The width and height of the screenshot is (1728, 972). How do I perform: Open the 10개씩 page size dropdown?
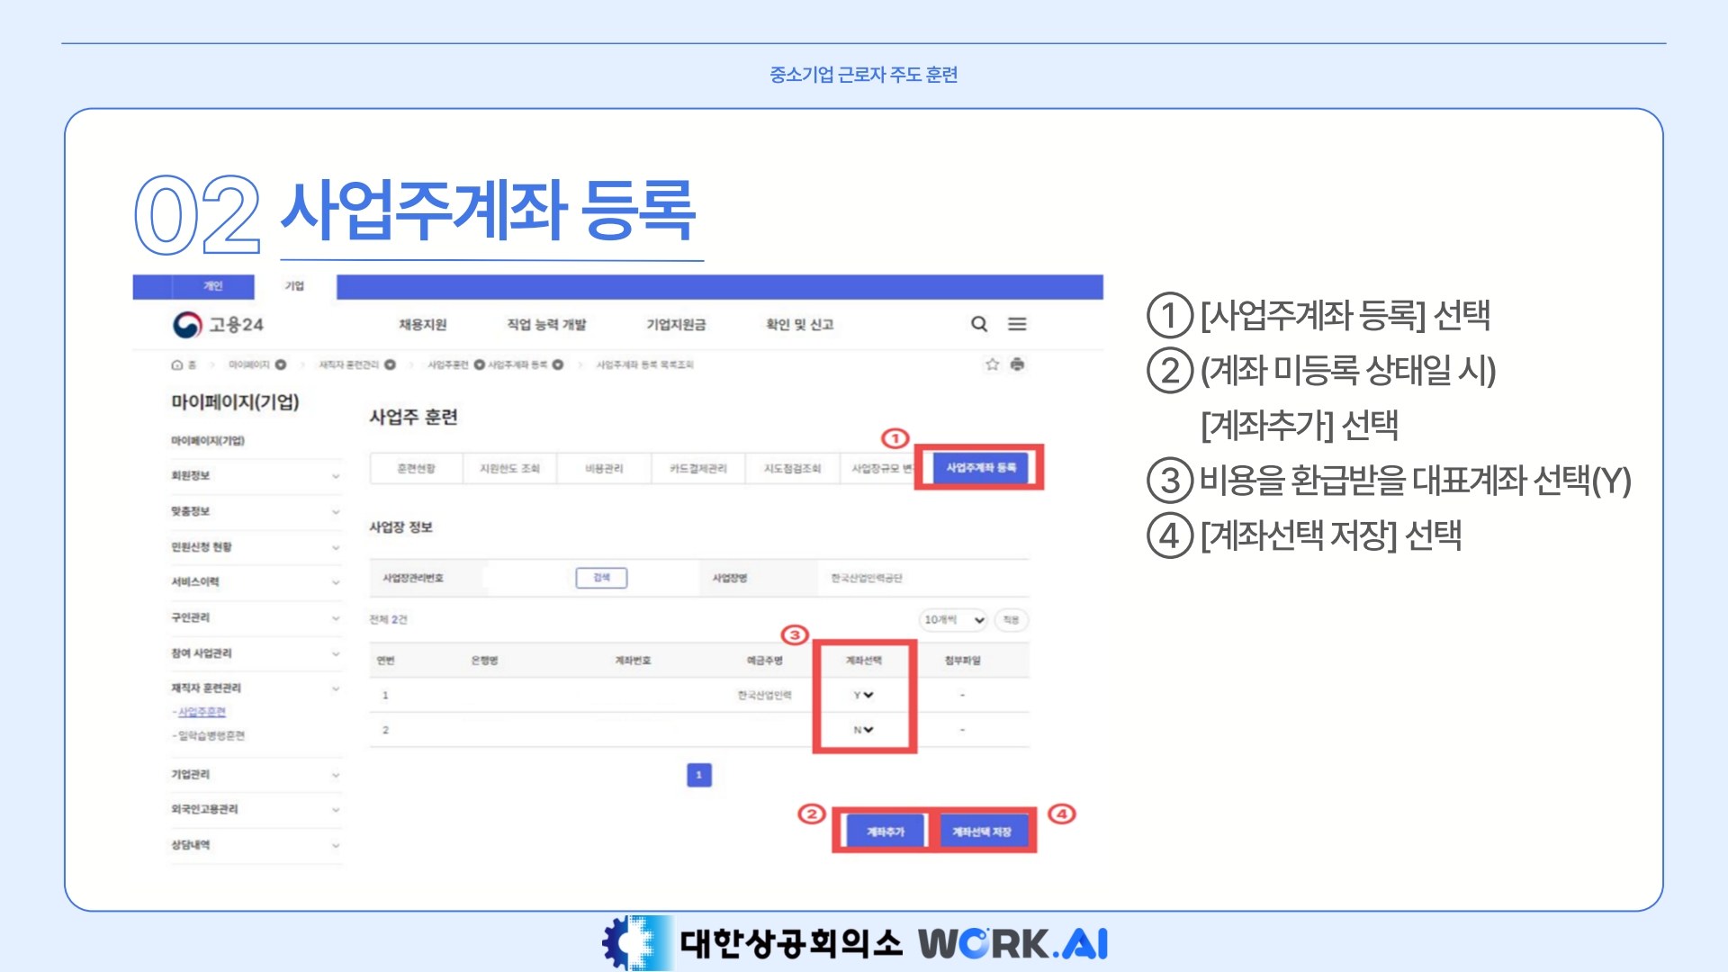point(954,620)
